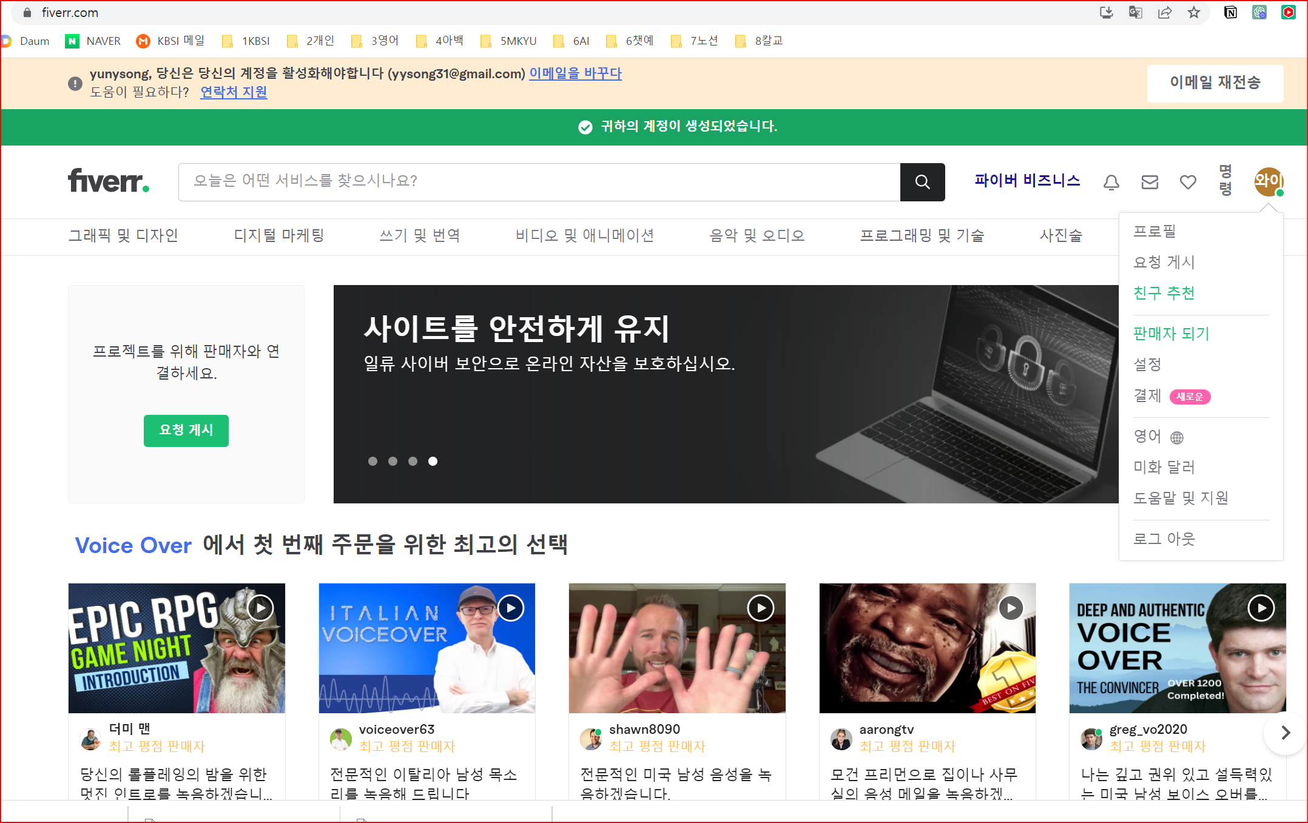
Task: Click the green 요청 게시 button
Action: click(x=186, y=431)
